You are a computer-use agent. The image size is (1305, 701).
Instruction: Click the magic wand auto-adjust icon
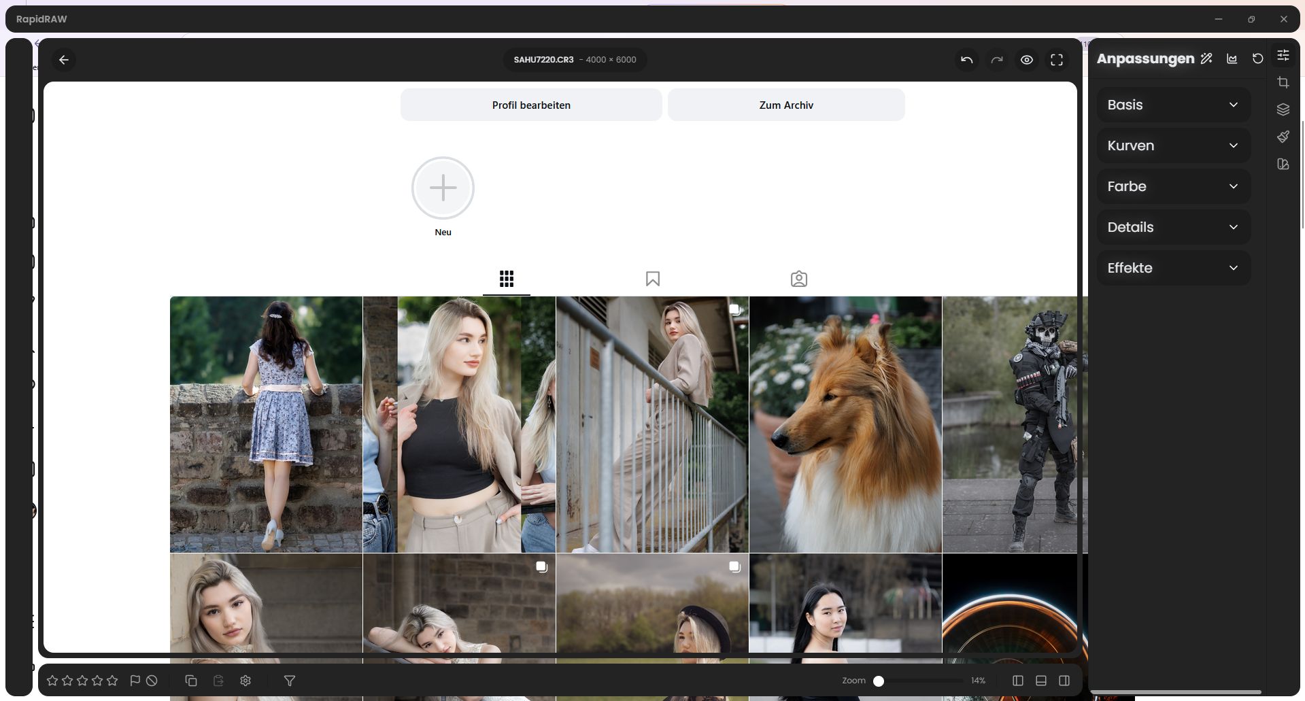pos(1206,58)
